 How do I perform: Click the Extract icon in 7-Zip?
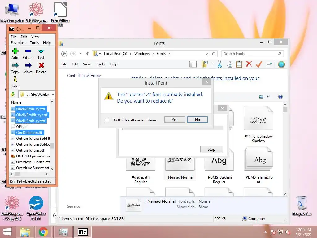pyautogui.click(x=28, y=51)
